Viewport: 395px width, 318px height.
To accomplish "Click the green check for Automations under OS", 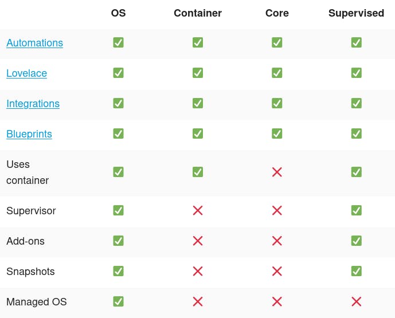I will (118, 42).
